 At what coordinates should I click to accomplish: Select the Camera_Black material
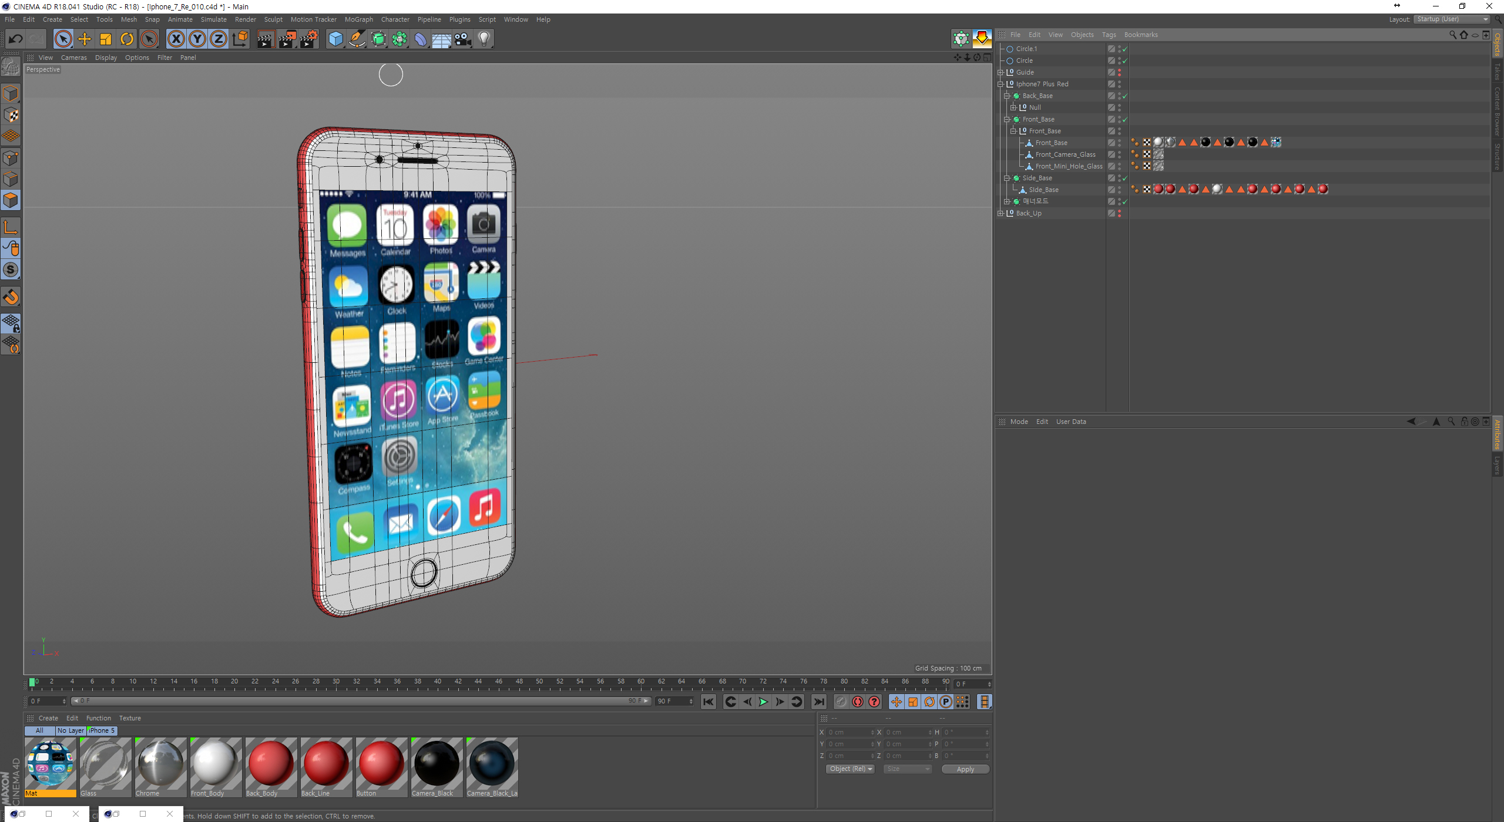[x=437, y=767]
